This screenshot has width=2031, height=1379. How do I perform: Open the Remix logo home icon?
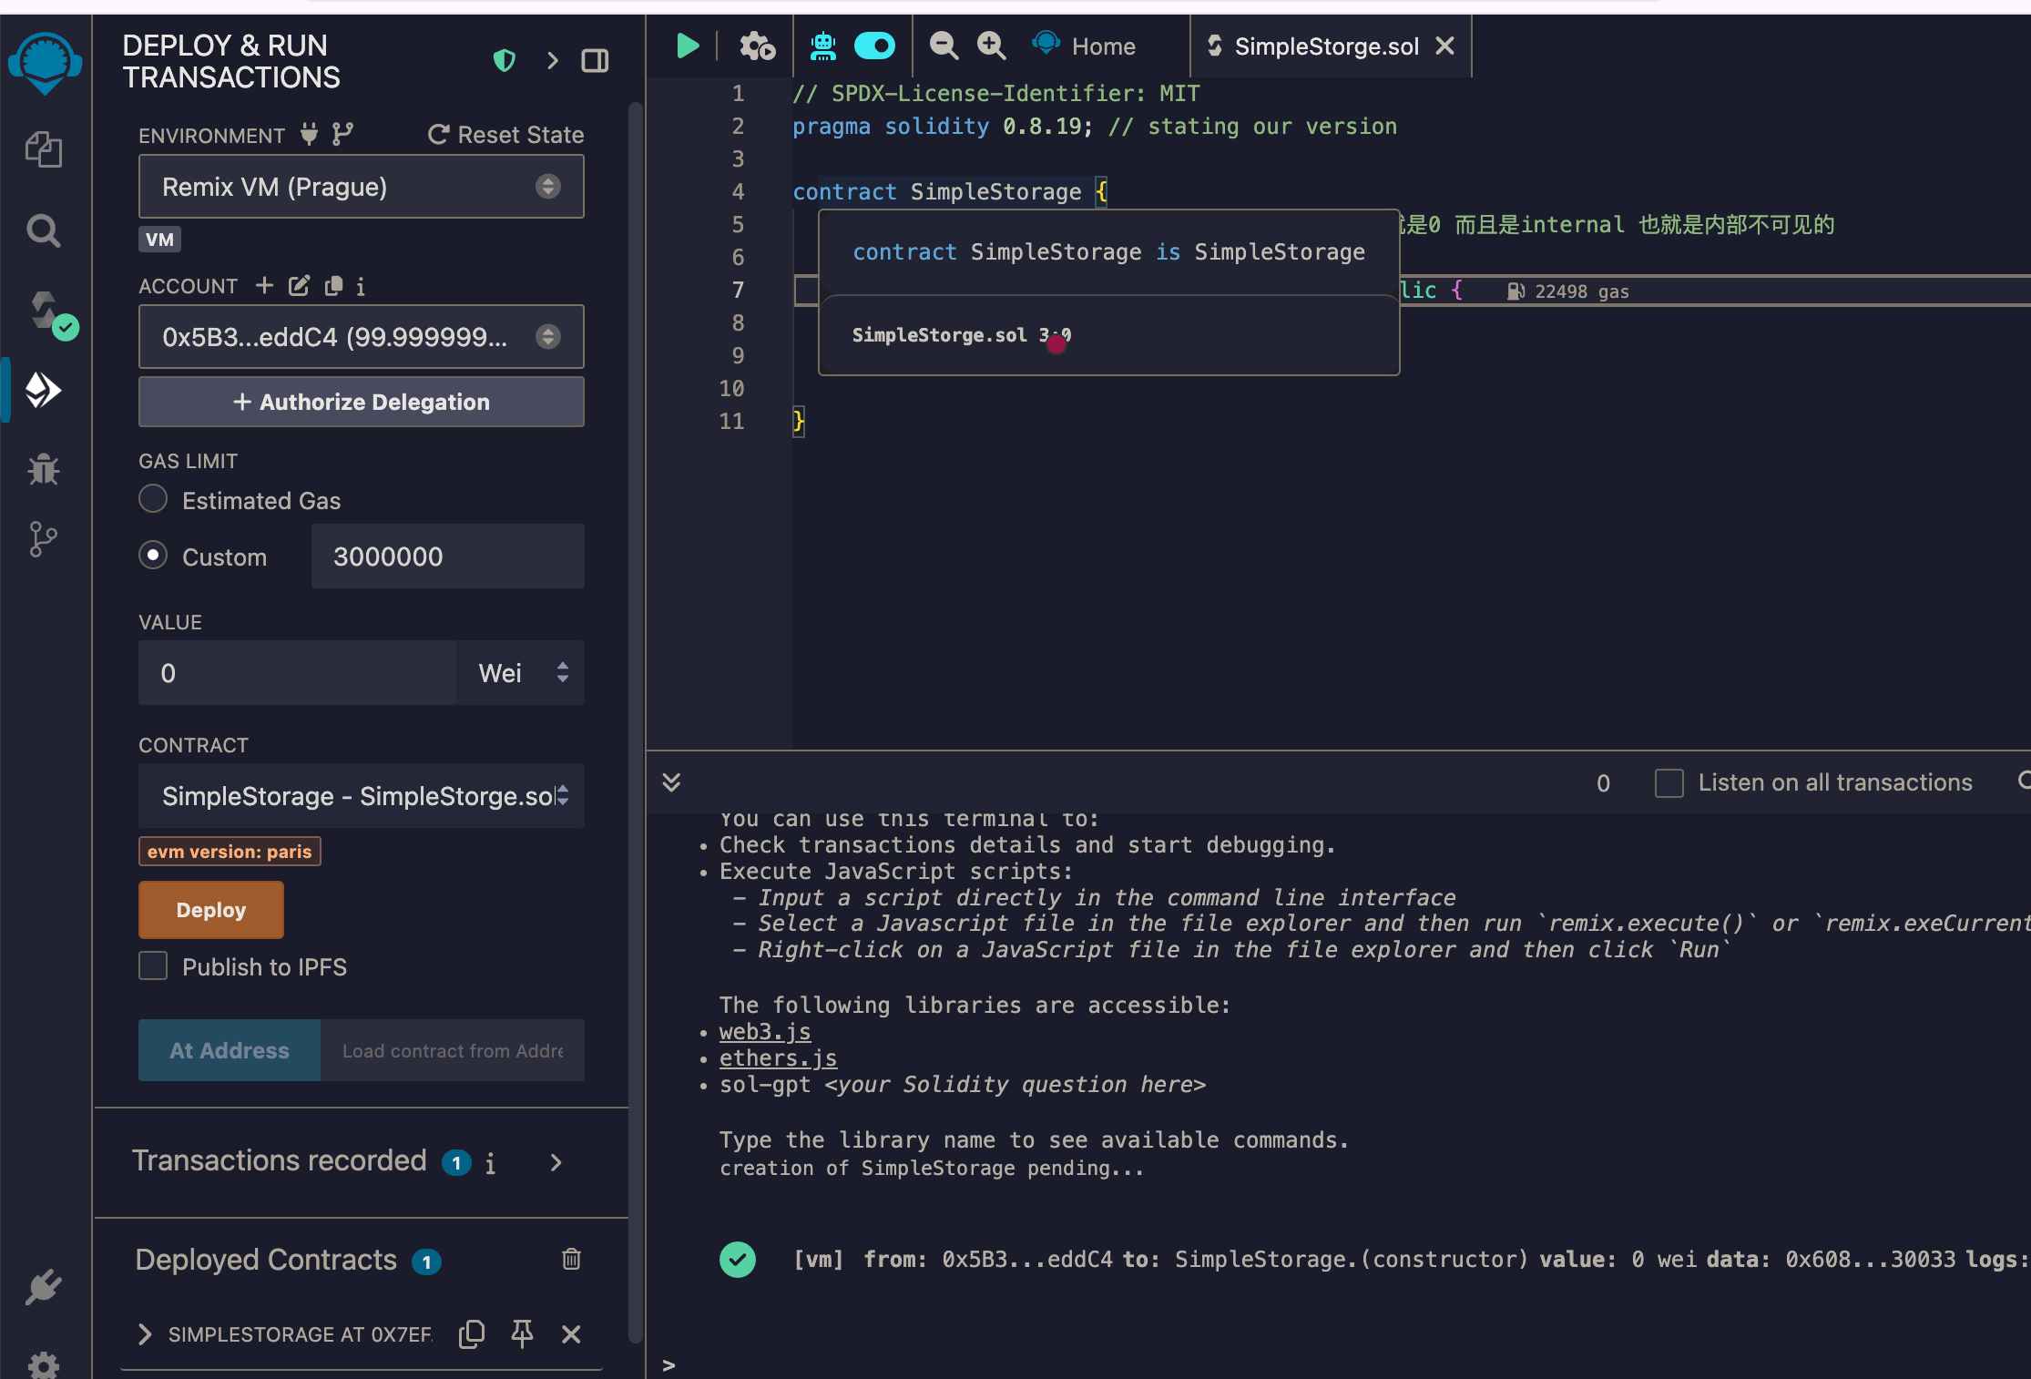coord(45,62)
